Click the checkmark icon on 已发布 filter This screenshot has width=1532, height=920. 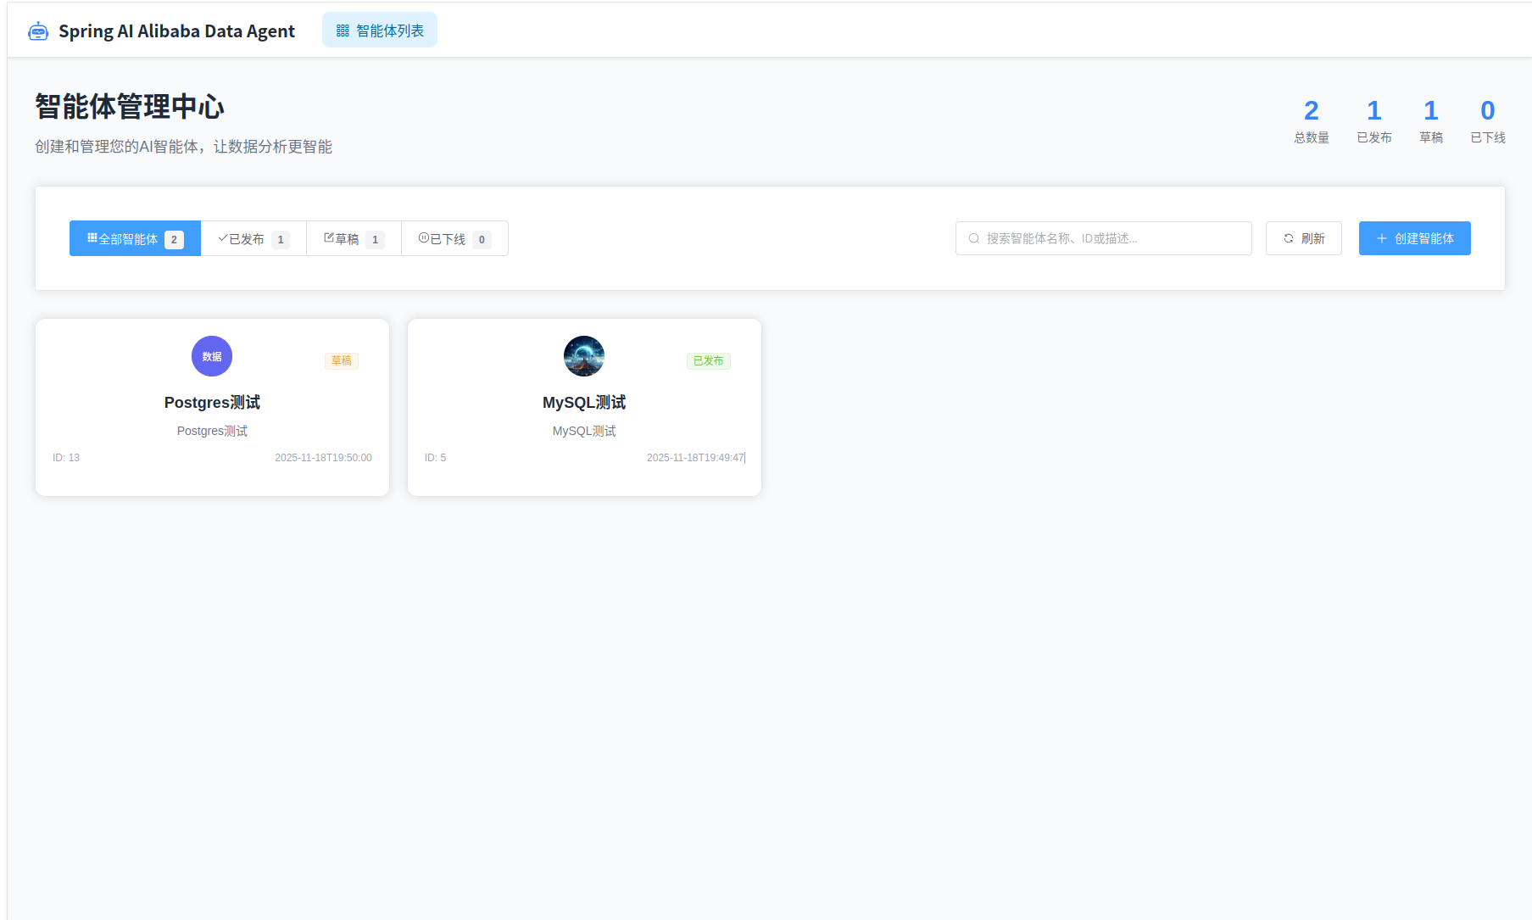coord(222,238)
